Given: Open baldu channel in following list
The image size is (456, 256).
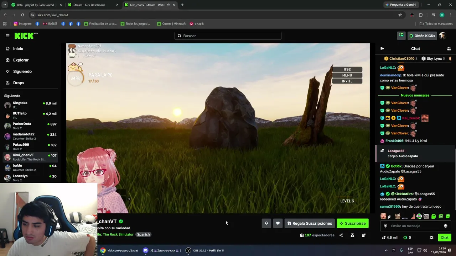Looking at the screenshot, I should (x=30, y=167).
